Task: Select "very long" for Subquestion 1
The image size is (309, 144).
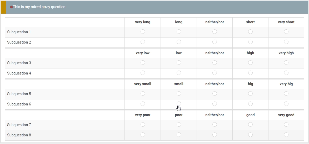Action: 143,32
